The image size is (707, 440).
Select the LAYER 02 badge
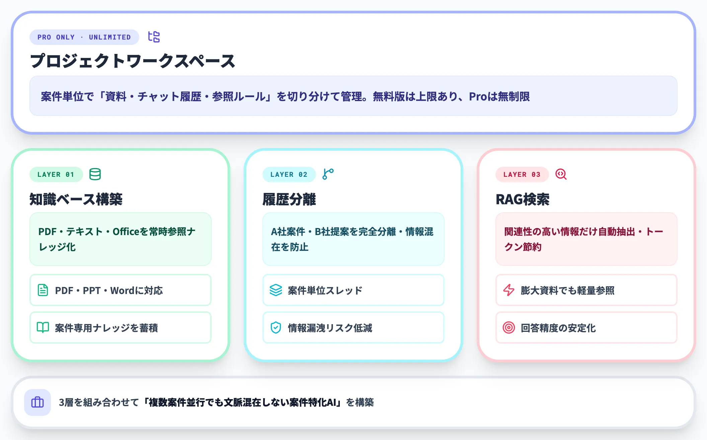289,174
